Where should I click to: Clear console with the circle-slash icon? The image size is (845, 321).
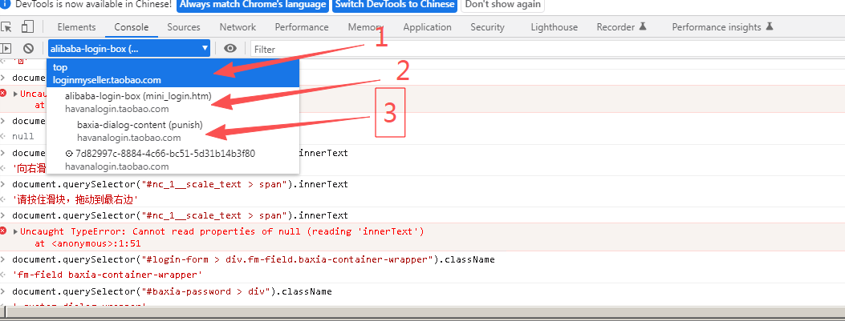pyautogui.click(x=29, y=48)
